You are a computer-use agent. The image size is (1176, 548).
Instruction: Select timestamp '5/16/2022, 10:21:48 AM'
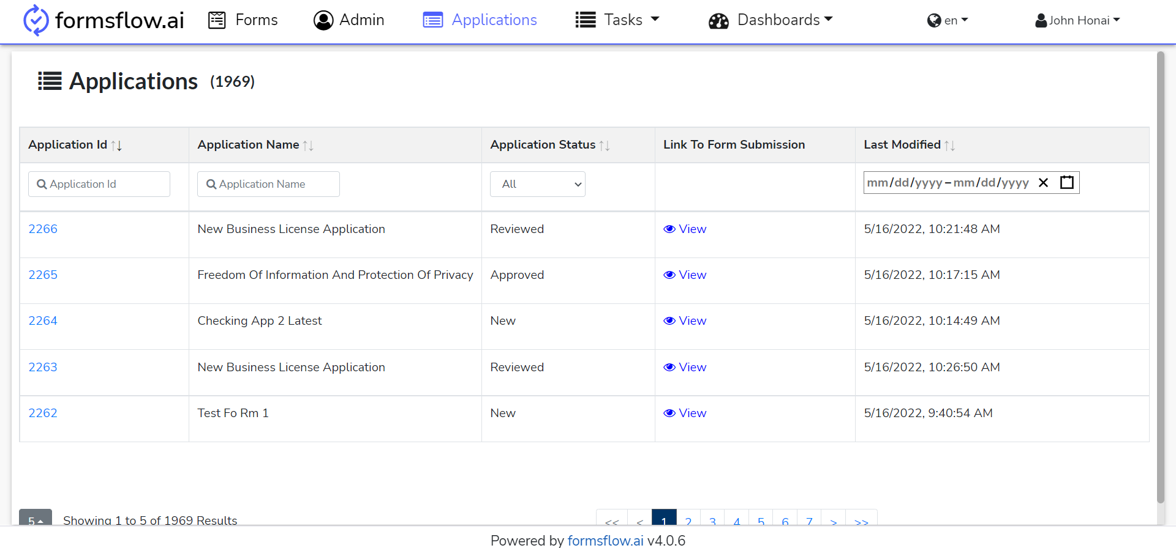click(932, 229)
